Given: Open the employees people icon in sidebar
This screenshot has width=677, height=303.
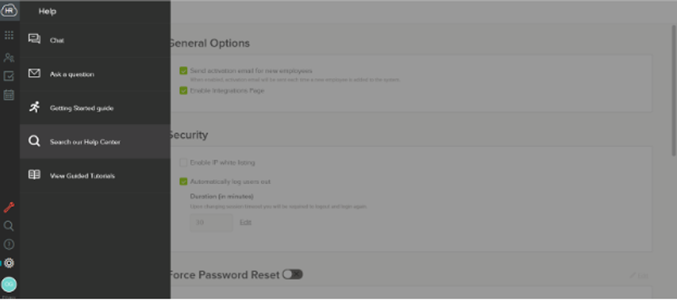Looking at the screenshot, I should 9,58.
